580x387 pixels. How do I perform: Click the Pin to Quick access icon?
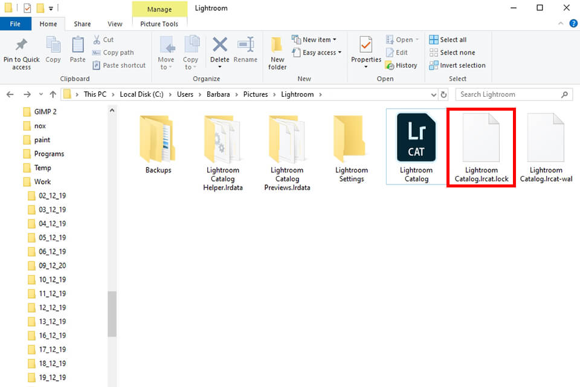coord(21,46)
